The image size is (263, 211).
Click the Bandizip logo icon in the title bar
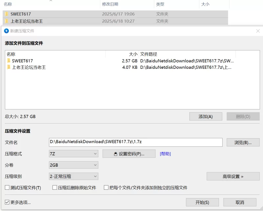click(6, 31)
